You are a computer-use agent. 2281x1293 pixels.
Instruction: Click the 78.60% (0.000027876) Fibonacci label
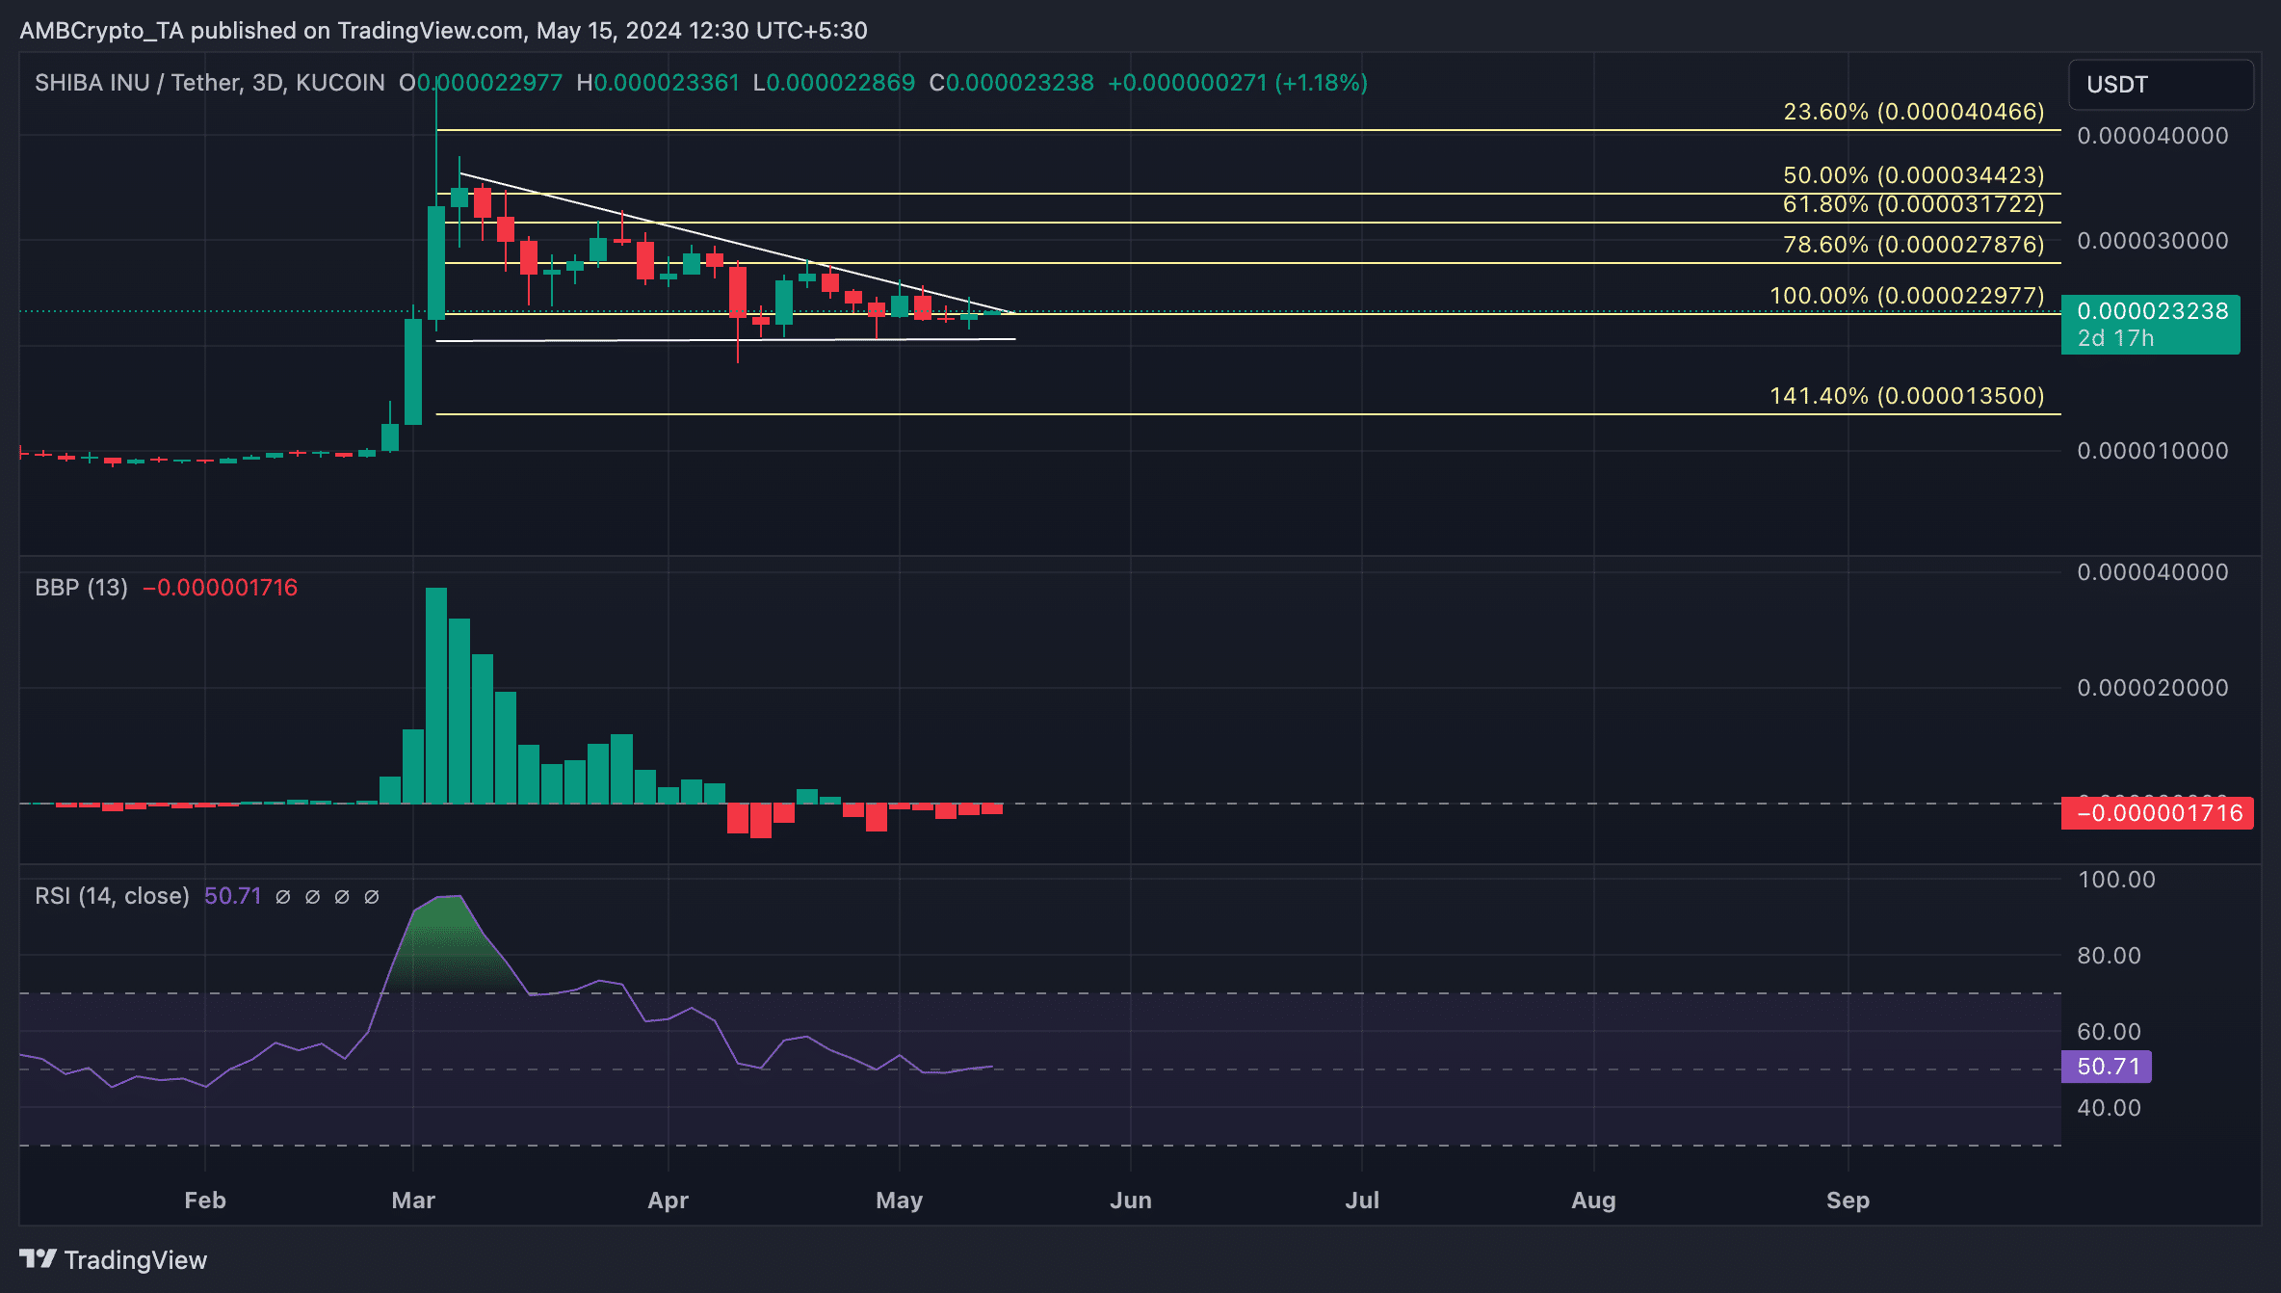pyautogui.click(x=1914, y=245)
